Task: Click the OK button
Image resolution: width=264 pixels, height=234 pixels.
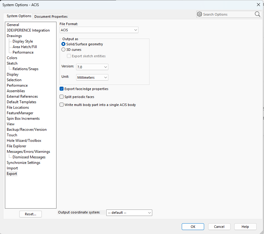Action: [193, 227]
